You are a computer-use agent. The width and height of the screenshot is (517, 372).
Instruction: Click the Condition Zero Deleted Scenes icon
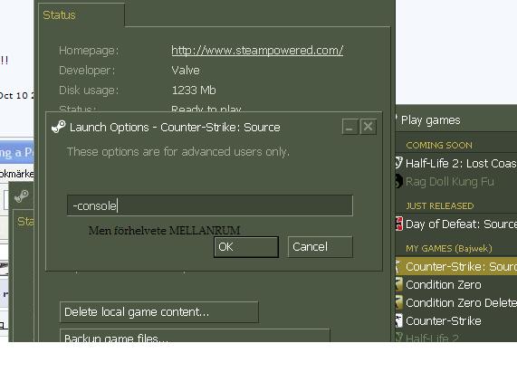coord(399,302)
